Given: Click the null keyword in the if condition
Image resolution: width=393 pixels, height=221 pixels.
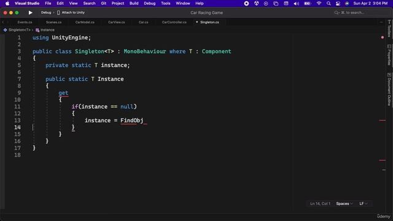Looking at the screenshot, I should 127,107.
